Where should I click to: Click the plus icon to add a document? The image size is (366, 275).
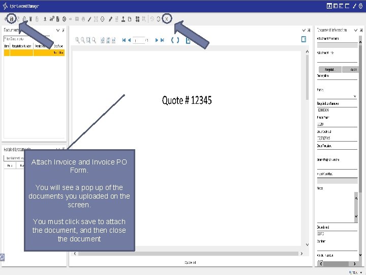coord(5,19)
